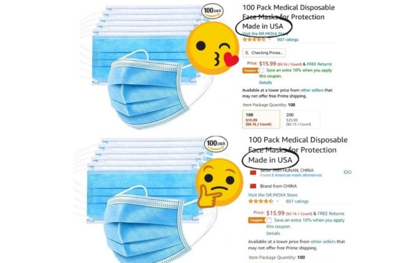413x263 pixels.
Task: Click the bottom 100 pack badge
Action: [216, 144]
